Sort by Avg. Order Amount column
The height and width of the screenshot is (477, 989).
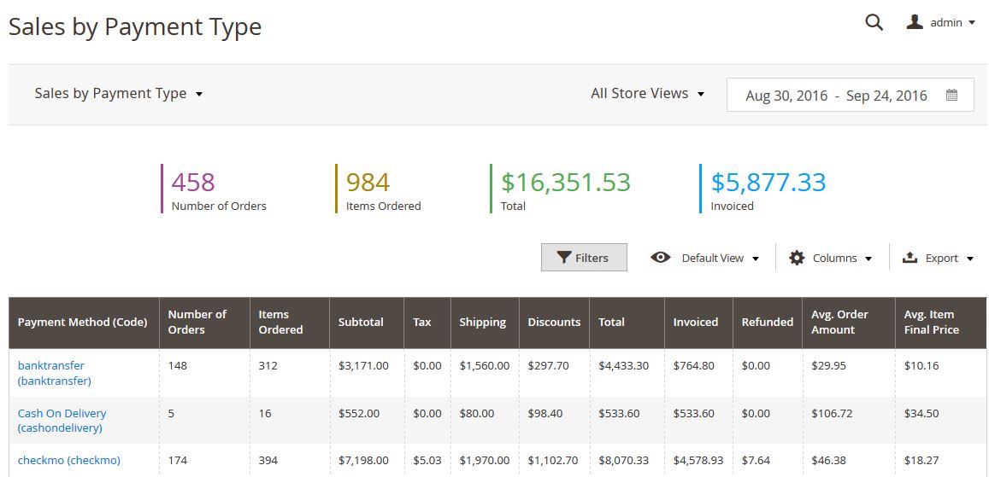coord(839,322)
